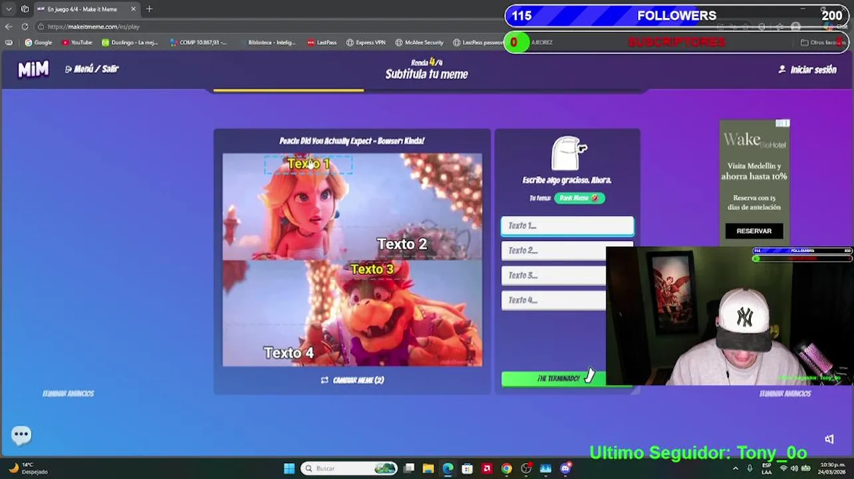This screenshot has width=854, height=479.
Task: Open Microsoft Store from taskbar
Action: [467, 468]
